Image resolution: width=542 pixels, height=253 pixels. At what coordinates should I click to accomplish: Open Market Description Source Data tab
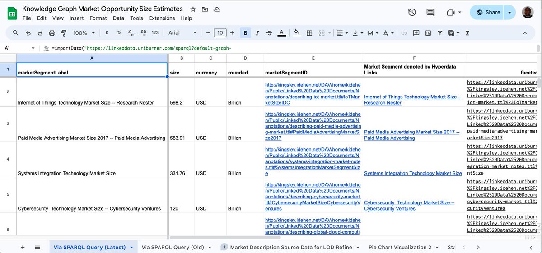292,247
